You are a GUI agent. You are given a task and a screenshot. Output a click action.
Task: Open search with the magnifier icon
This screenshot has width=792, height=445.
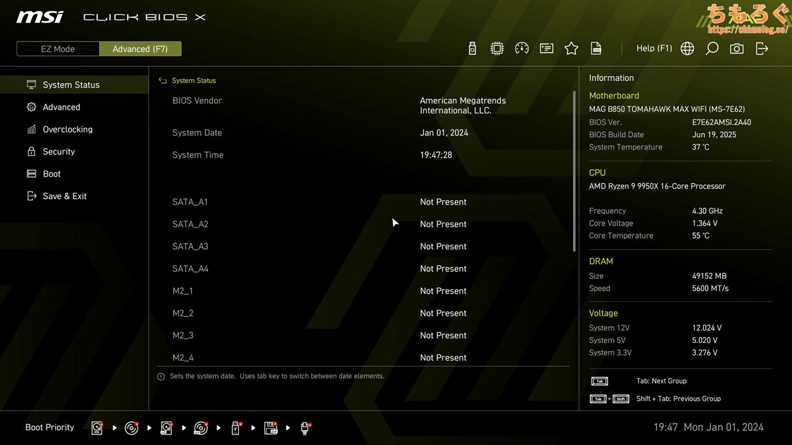[x=712, y=48]
